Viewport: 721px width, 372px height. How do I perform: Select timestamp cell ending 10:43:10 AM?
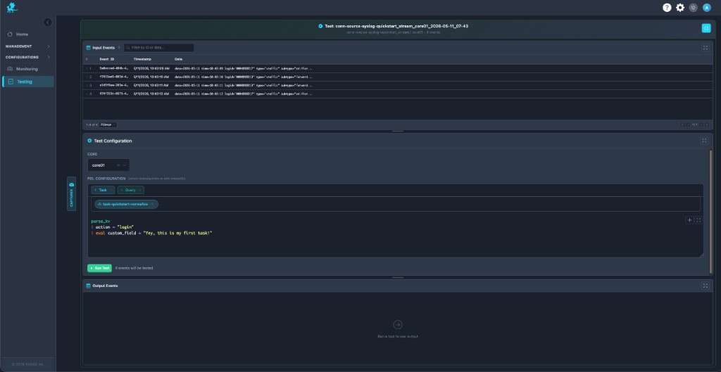pos(151,77)
